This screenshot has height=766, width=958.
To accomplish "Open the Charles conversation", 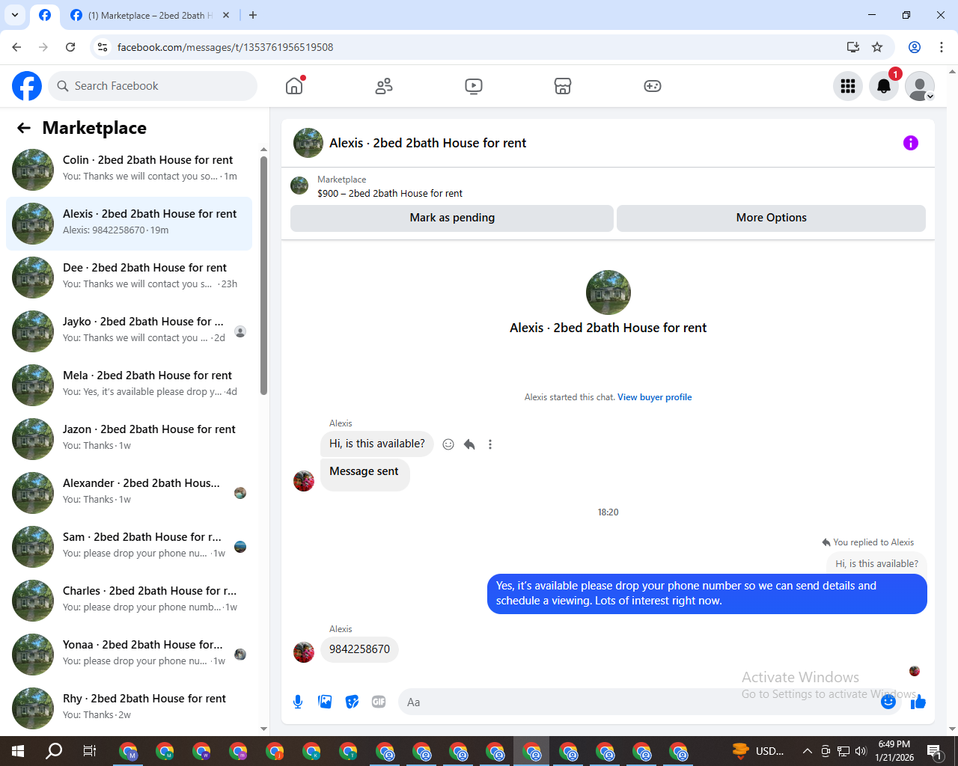I will tap(129, 600).
